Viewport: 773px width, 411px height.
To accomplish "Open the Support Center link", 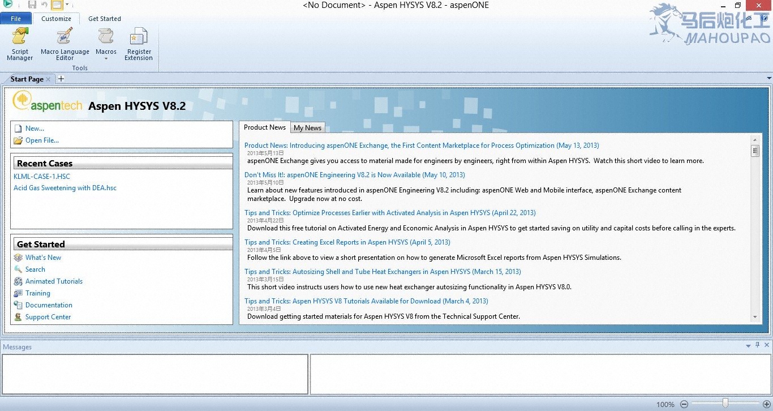I will coord(48,317).
